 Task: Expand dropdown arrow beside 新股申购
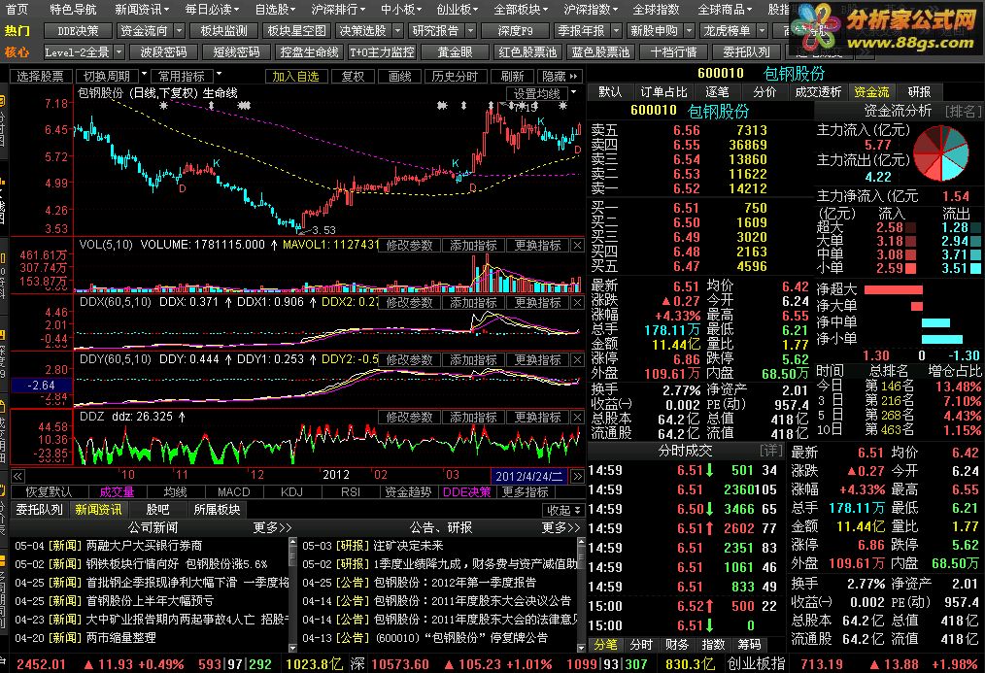(x=689, y=30)
